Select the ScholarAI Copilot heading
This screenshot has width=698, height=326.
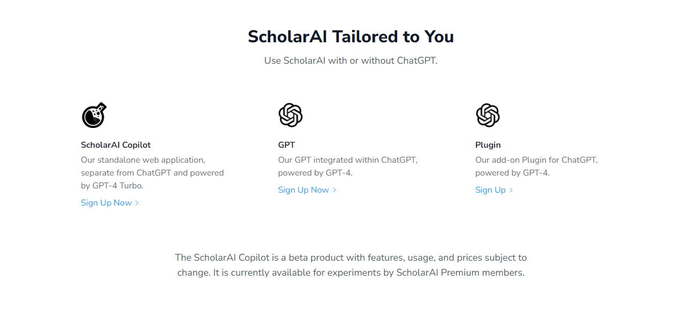(x=116, y=145)
